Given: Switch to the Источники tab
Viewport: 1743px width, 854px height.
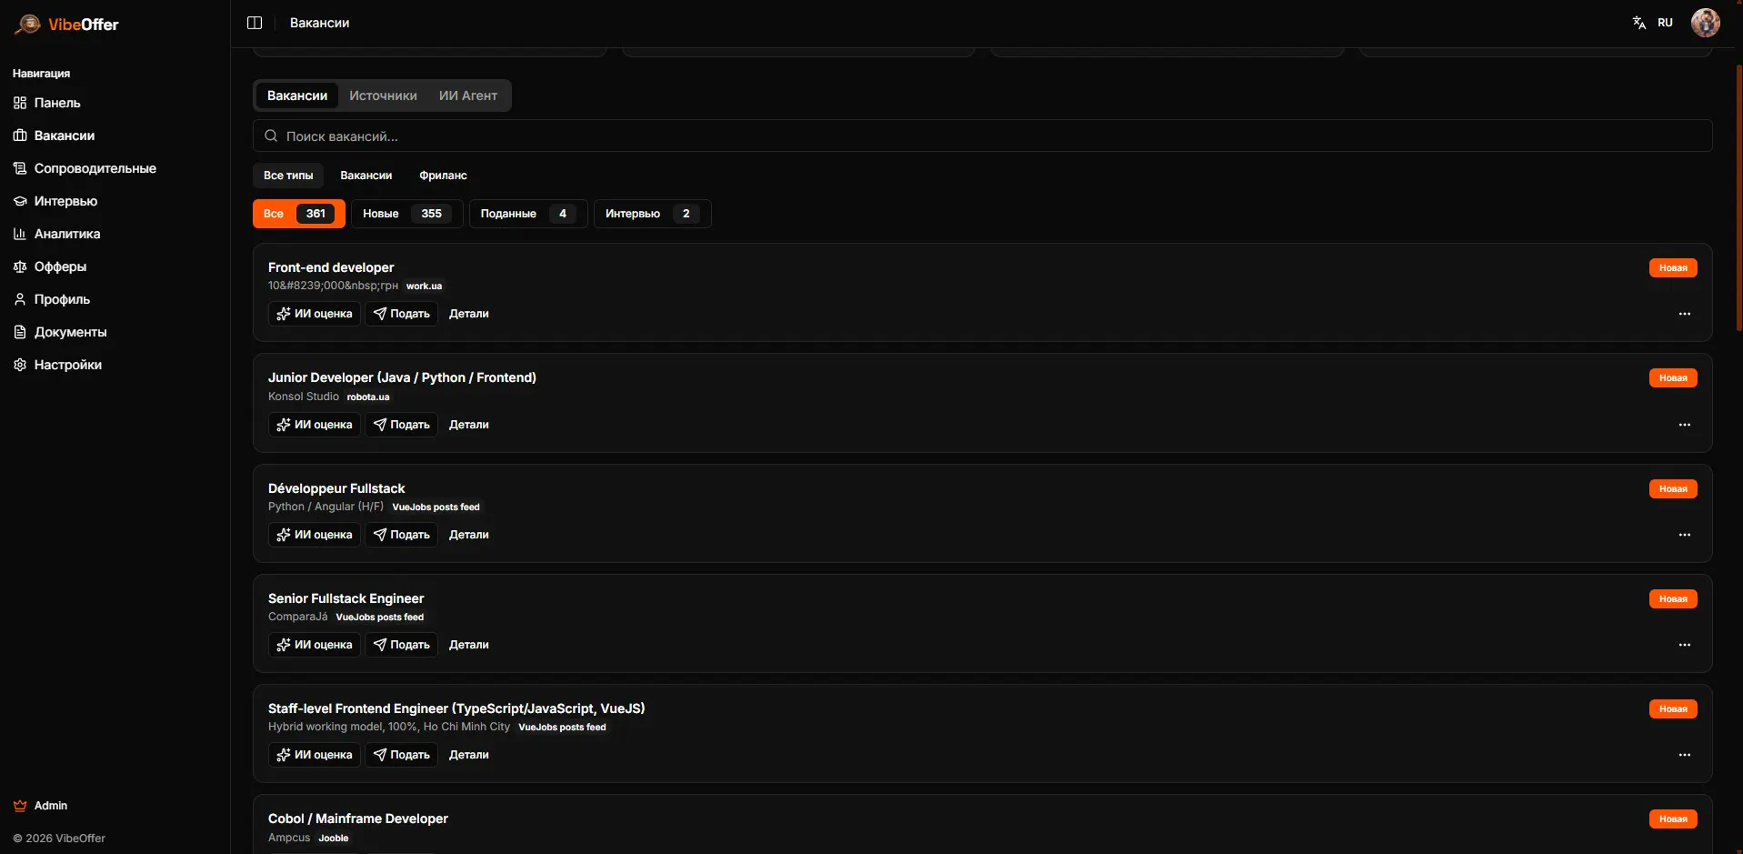Looking at the screenshot, I should [x=383, y=95].
